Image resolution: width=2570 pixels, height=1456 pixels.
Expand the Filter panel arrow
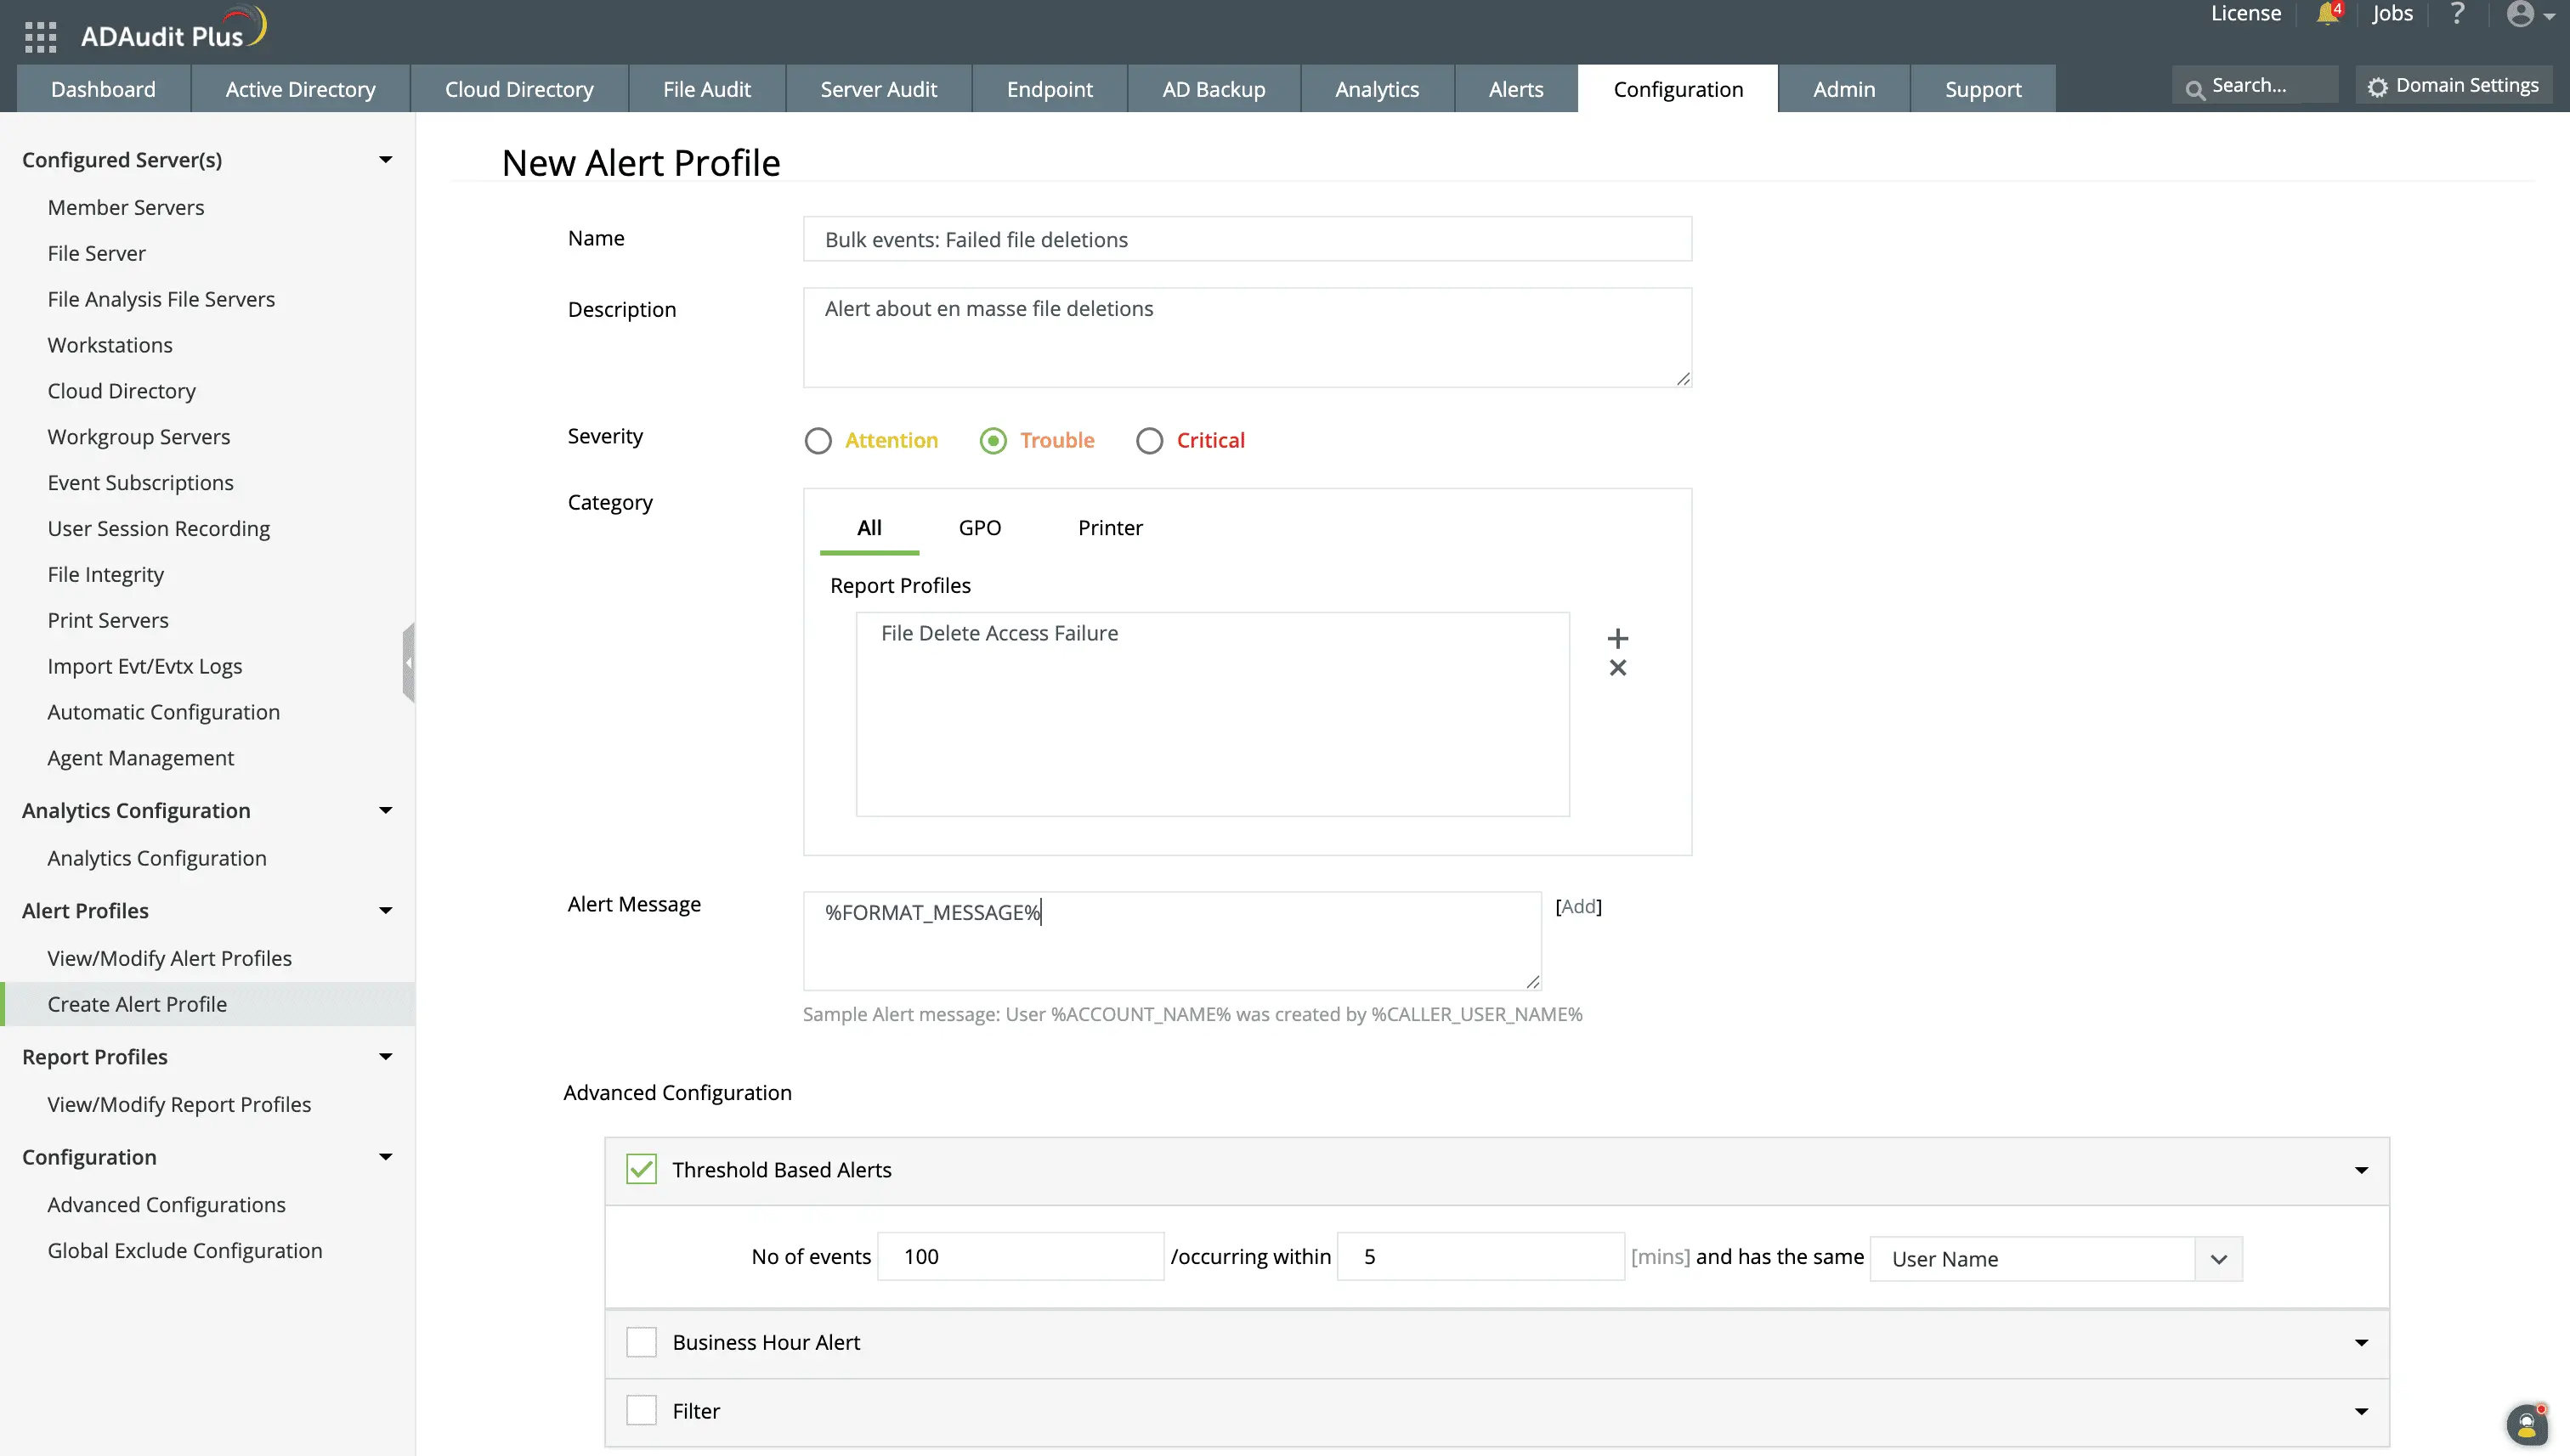[2361, 1411]
